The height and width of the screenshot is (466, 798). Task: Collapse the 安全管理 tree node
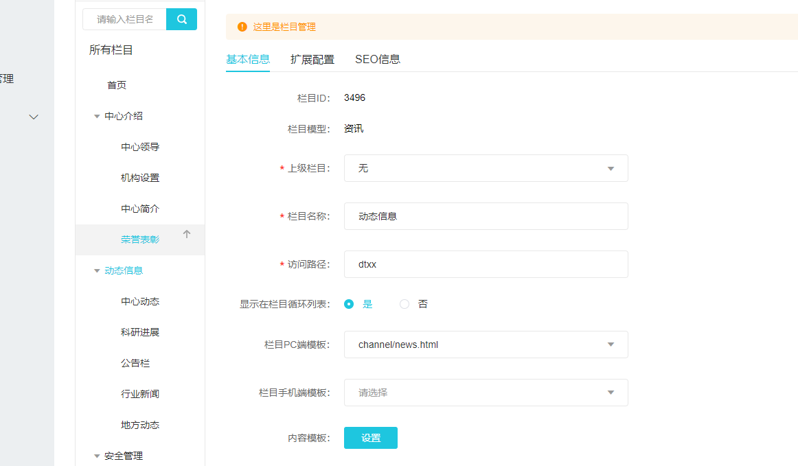(97, 456)
